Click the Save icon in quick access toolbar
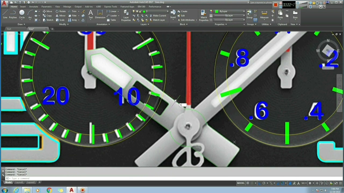 (x=20, y=2)
